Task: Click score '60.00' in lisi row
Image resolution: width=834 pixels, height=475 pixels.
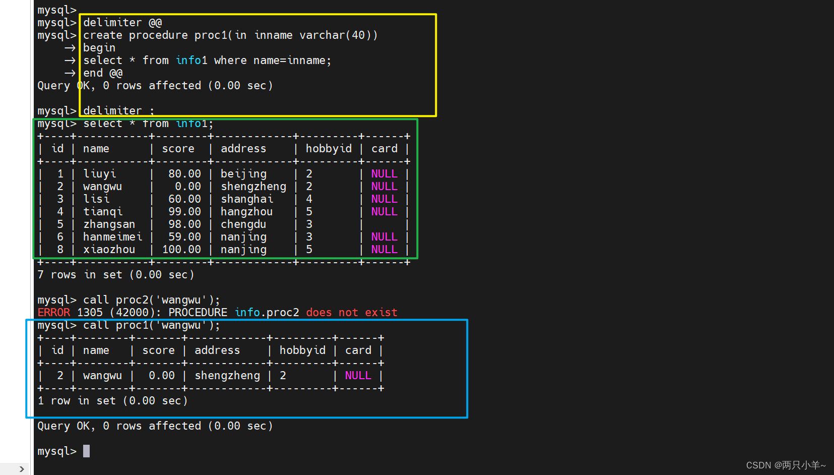Action: click(184, 199)
